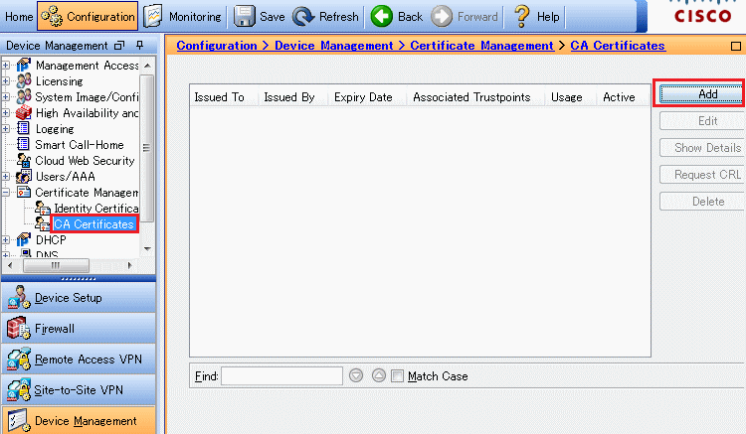Viewport: 746px width, 434px height.
Task: Pin the Device Management panel
Action: [x=139, y=45]
